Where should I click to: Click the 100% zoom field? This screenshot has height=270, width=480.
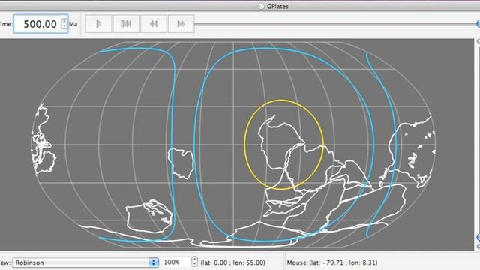(x=175, y=262)
